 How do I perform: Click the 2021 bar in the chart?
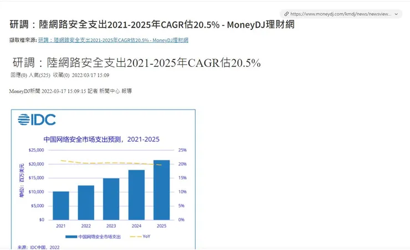(x=61, y=206)
